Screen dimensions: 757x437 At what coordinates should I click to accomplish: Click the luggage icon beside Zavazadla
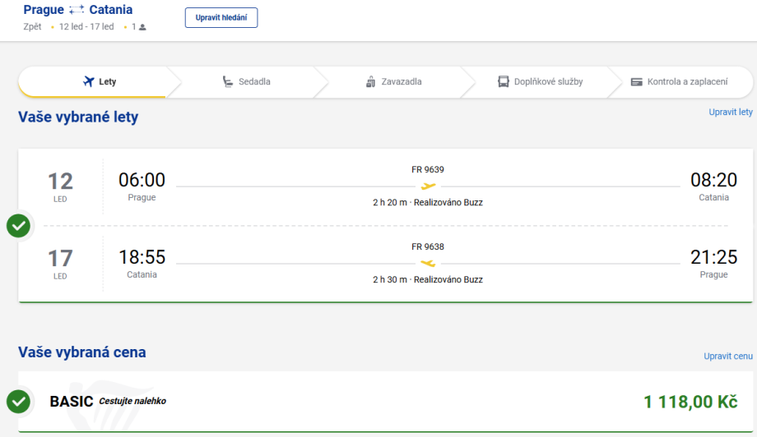click(x=370, y=82)
